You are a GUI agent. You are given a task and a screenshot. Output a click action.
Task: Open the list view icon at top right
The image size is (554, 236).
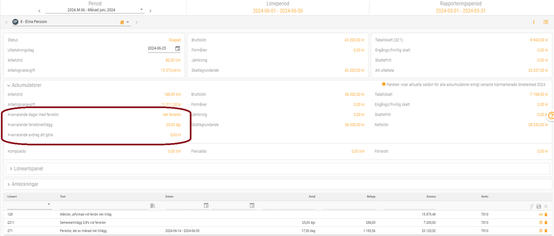tap(546, 22)
